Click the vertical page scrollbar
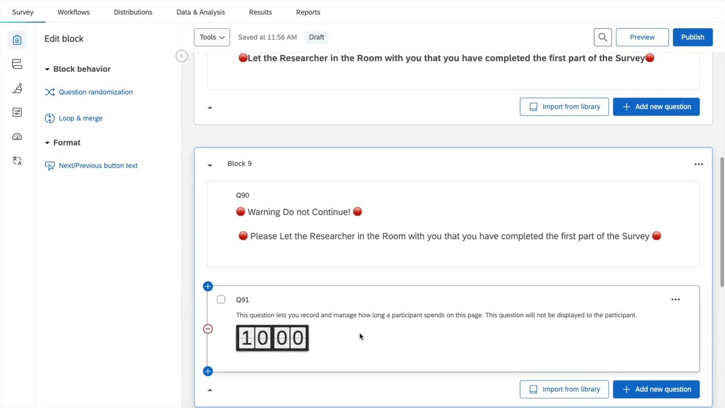The width and height of the screenshot is (725, 408). pos(722,221)
